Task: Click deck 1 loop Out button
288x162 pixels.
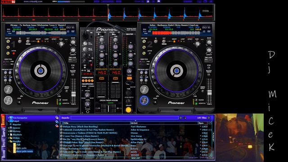Action: tap(28, 41)
